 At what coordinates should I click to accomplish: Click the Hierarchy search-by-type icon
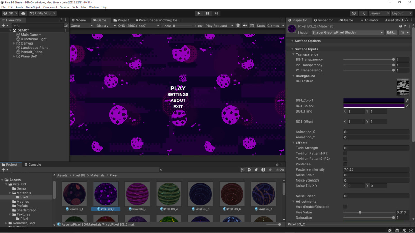point(66,26)
